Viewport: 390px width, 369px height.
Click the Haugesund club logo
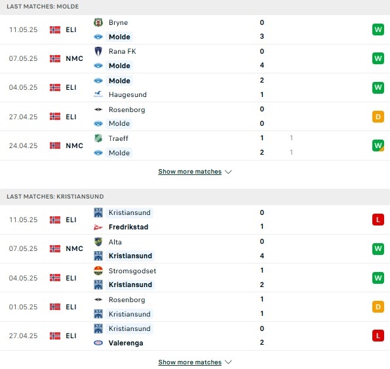(98, 94)
